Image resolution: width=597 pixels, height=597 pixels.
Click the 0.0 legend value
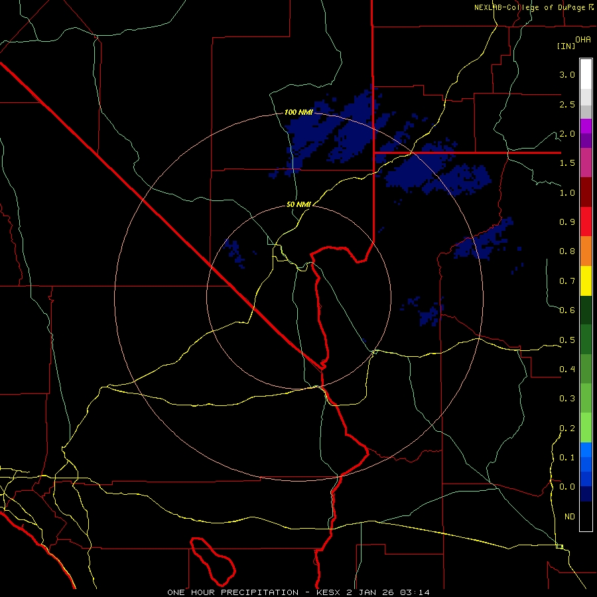click(567, 487)
